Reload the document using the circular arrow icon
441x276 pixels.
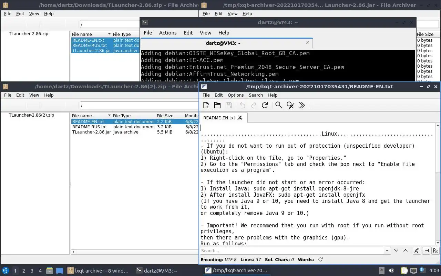[x=265, y=105]
